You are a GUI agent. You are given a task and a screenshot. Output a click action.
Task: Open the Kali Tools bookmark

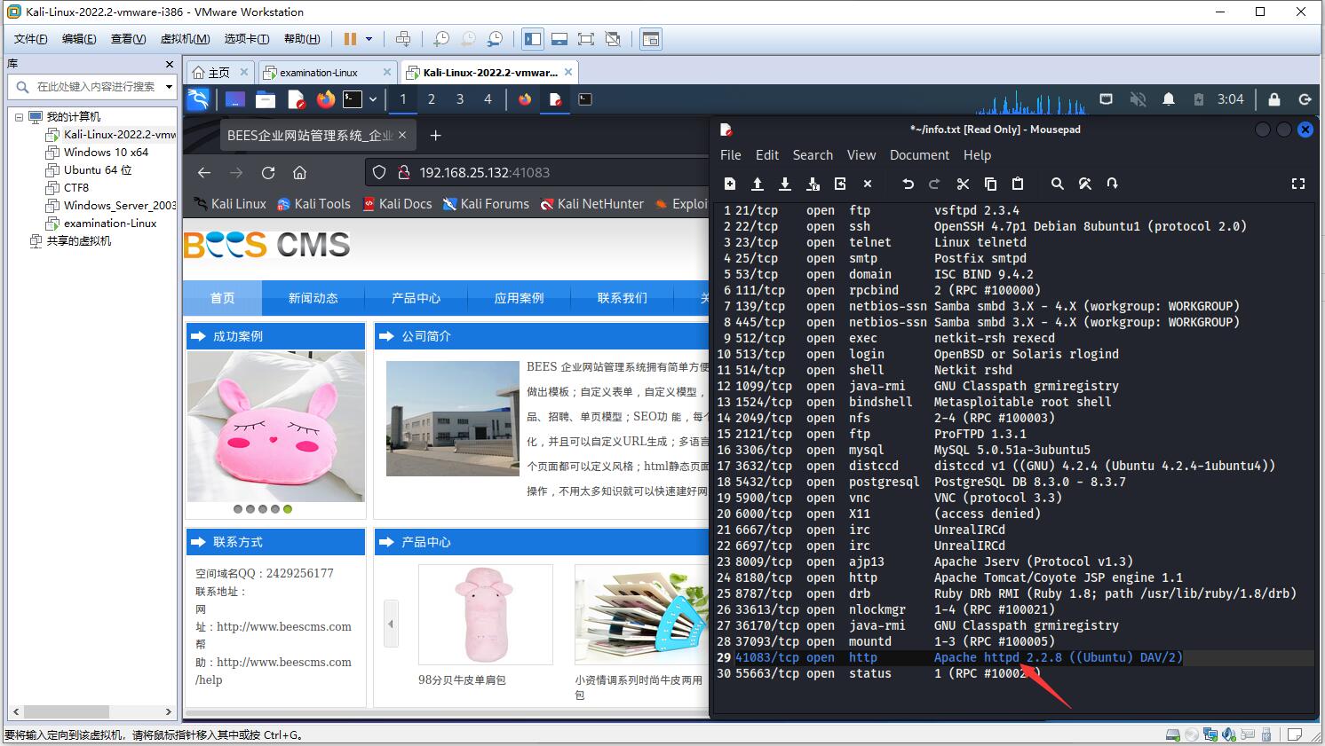pyautogui.click(x=313, y=204)
